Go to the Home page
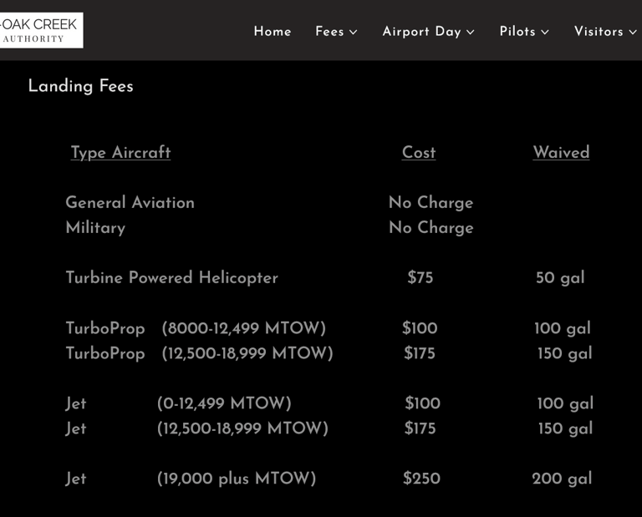Viewport: 642px width, 517px height. (273, 32)
